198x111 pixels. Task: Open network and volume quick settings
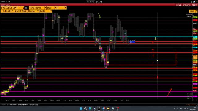[x=186, y=109]
